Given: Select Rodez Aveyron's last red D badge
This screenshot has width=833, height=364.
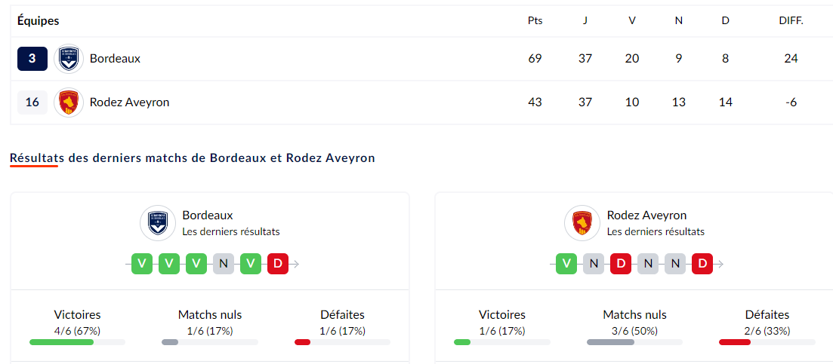Looking at the screenshot, I should [x=702, y=264].
